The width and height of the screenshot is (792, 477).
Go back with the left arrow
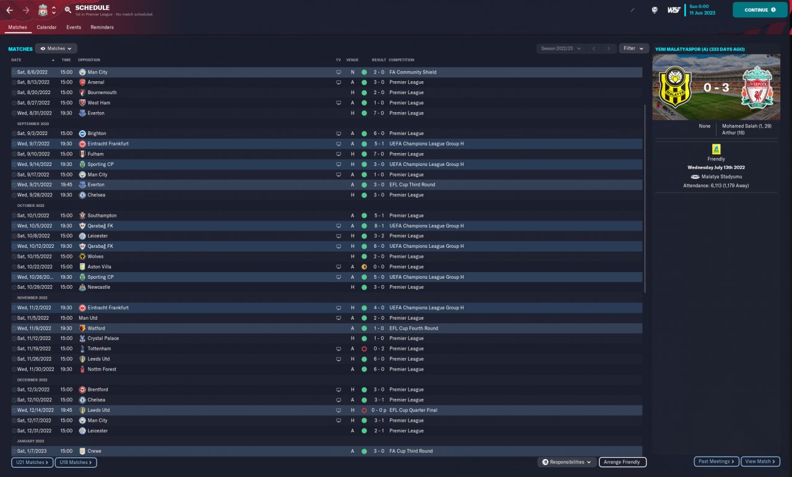click(9, 11)
